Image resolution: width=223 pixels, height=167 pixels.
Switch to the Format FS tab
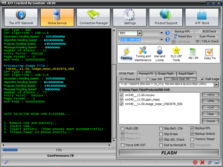(x=146, y=74)
